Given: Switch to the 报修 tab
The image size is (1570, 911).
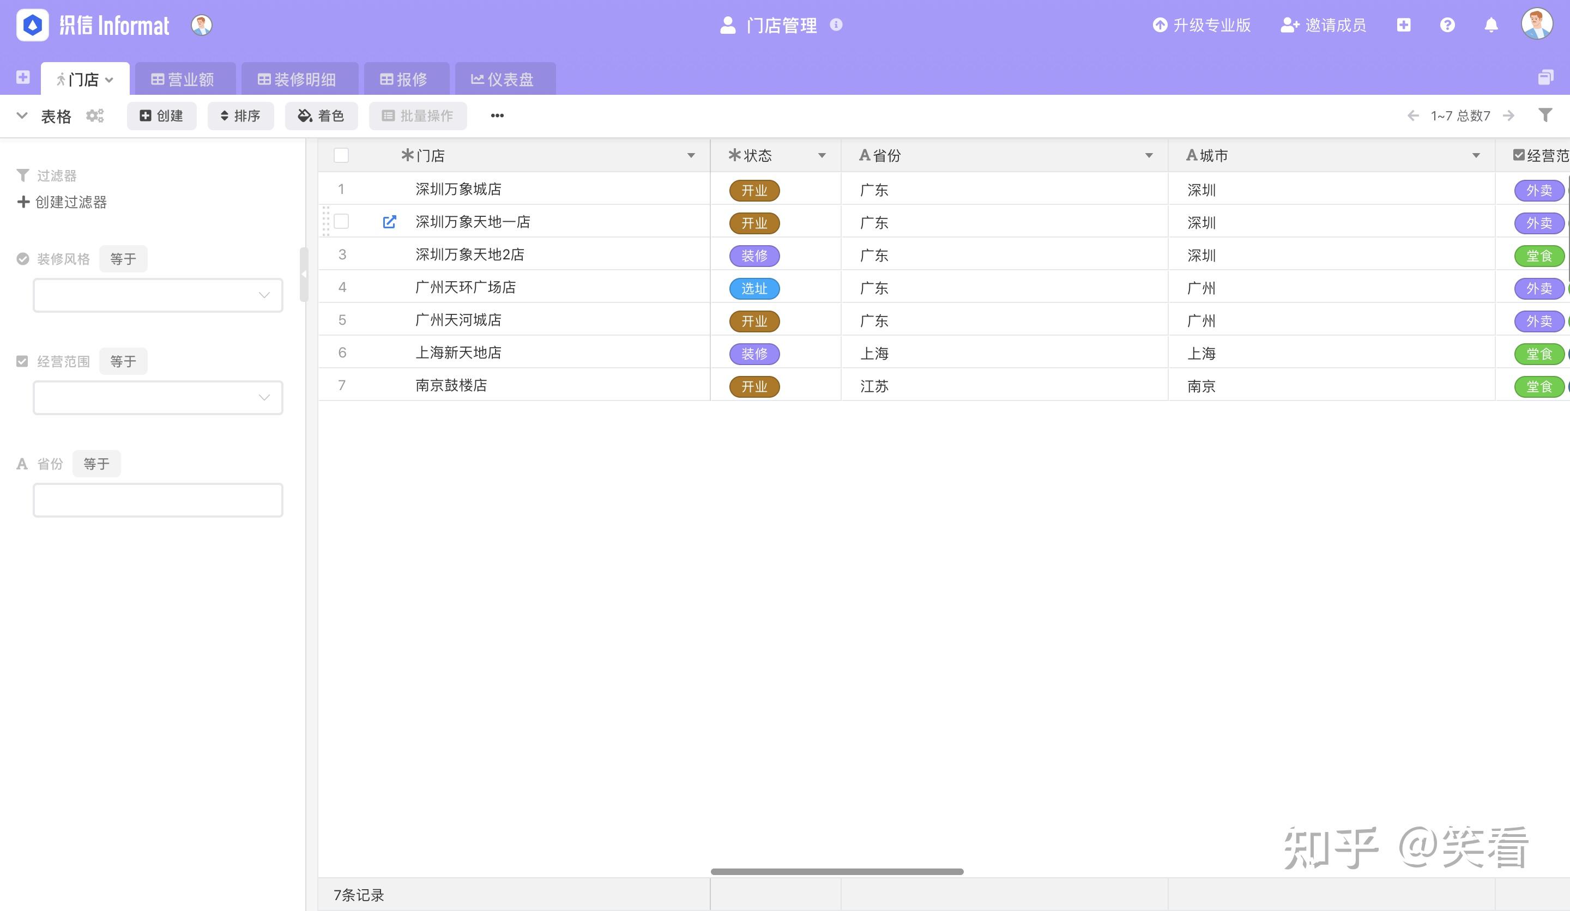Looking at the screenshot, I should (x=407, y=79).
